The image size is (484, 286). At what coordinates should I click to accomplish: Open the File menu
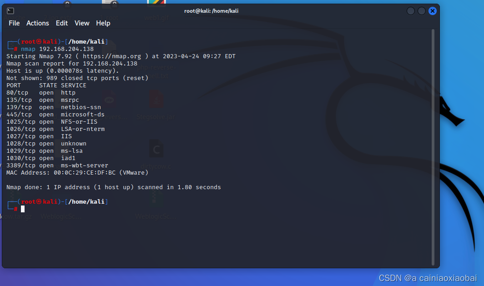click(x=14, y=23)
